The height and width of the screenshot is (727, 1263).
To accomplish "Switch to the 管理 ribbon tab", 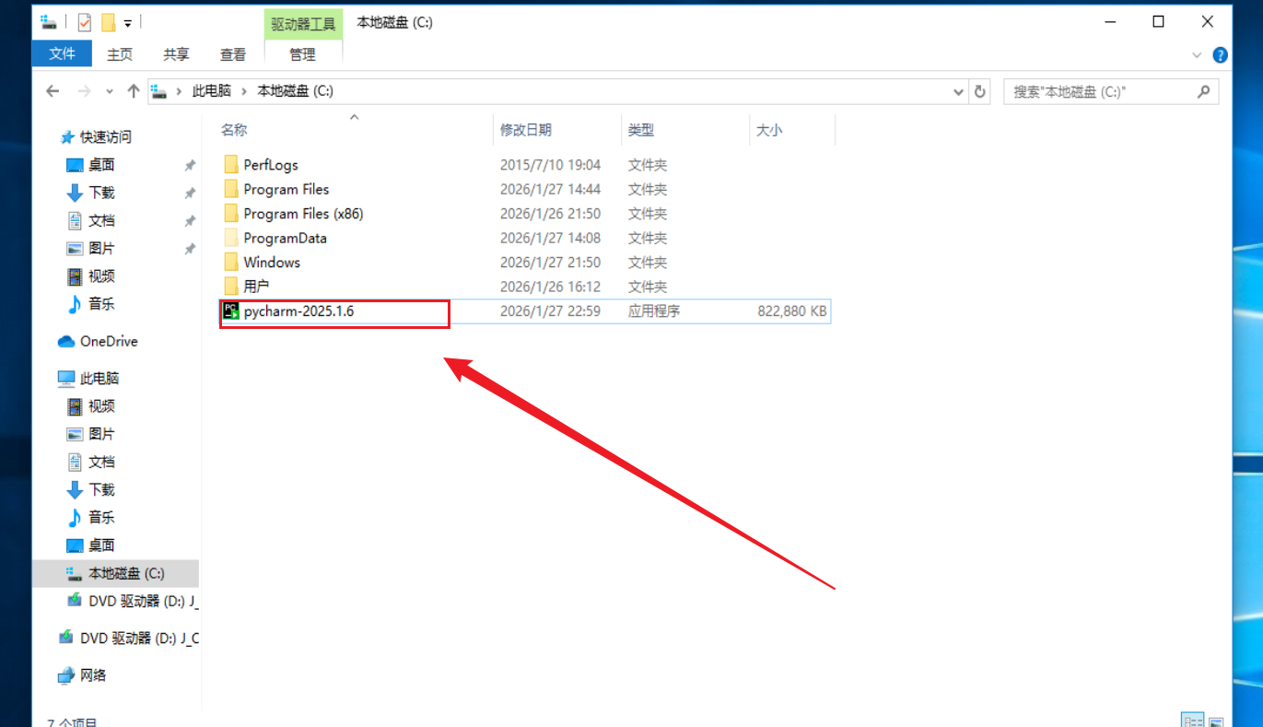I will point(302,54).
